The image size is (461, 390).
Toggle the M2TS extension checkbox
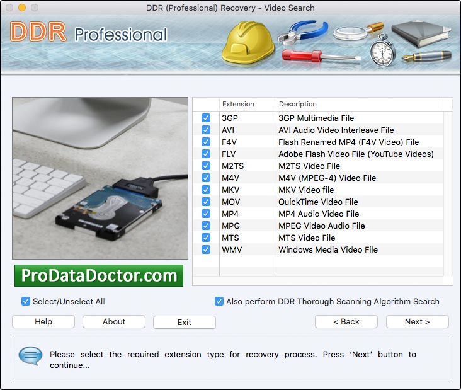[206, 166]
